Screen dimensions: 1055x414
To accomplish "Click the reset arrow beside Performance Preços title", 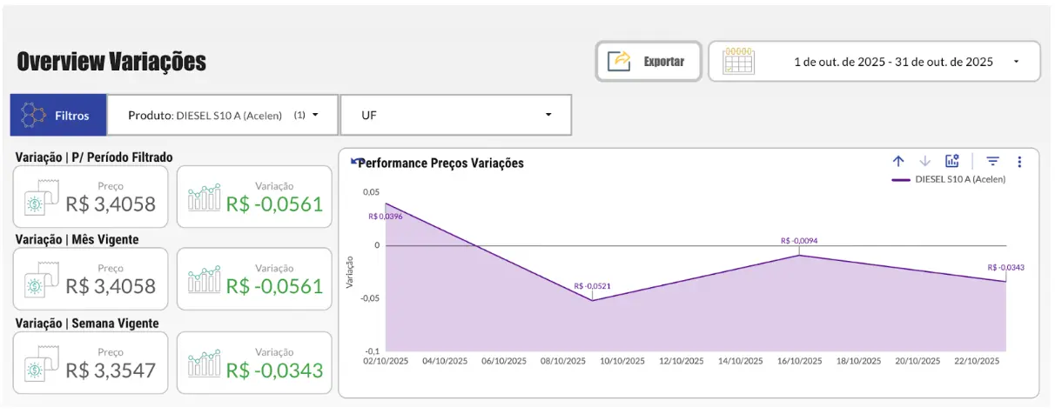I will (354, 161).
